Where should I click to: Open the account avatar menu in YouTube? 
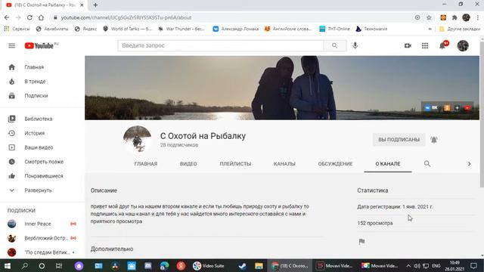tap(463, 45)
